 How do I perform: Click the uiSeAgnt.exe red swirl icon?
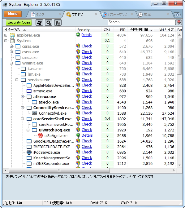pyautogui.click(x=40, y=135)
